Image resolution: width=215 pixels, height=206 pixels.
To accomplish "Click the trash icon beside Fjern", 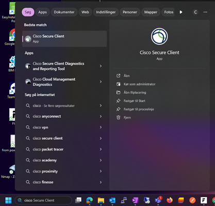I will click(119, 117).
